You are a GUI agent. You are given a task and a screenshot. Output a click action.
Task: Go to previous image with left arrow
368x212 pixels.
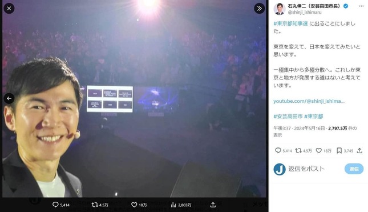coord(9,98)
